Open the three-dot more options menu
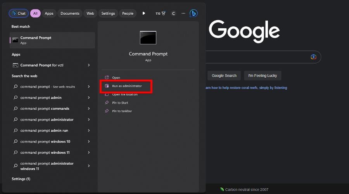349x194 pixels. click(x=183, y=13)
